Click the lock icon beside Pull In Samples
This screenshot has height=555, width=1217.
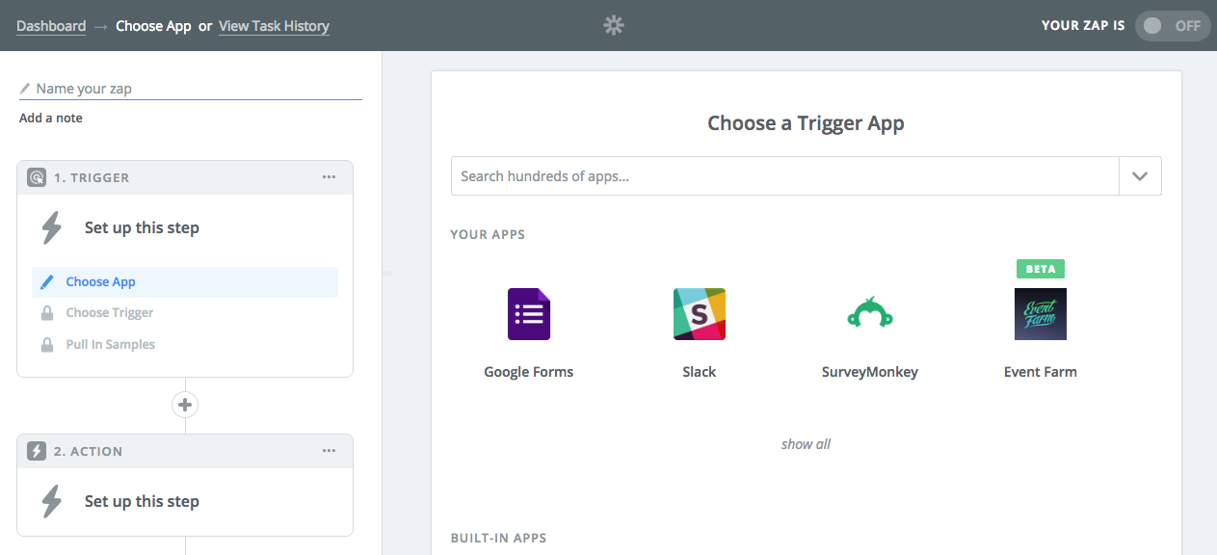[47, 344]
